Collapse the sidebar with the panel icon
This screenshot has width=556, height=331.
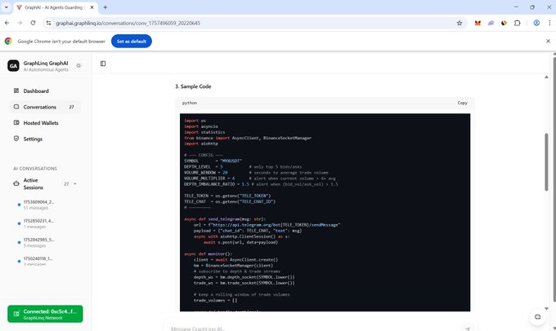(x=103, y=64)
